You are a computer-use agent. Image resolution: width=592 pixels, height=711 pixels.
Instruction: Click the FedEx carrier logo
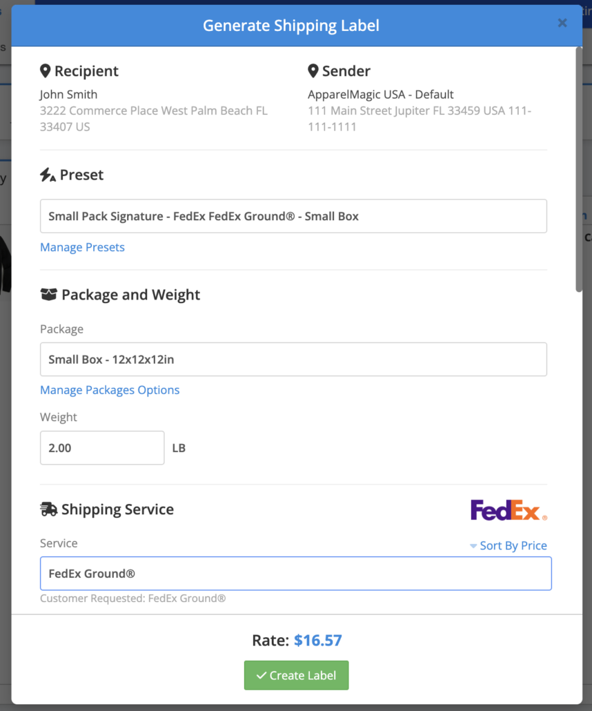click(x=509, y=510)
